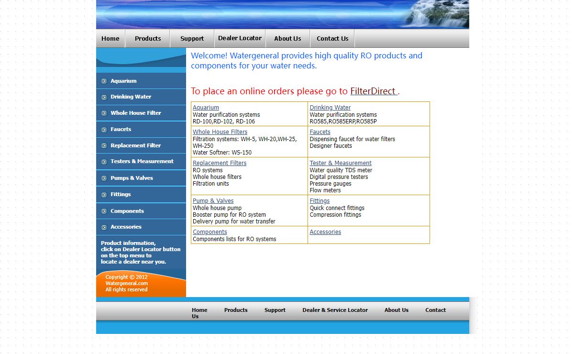The height and width of the screenshot is (354, 574).
Task: Click Home in the footer navigation
Action: click(x=199, y=310)
